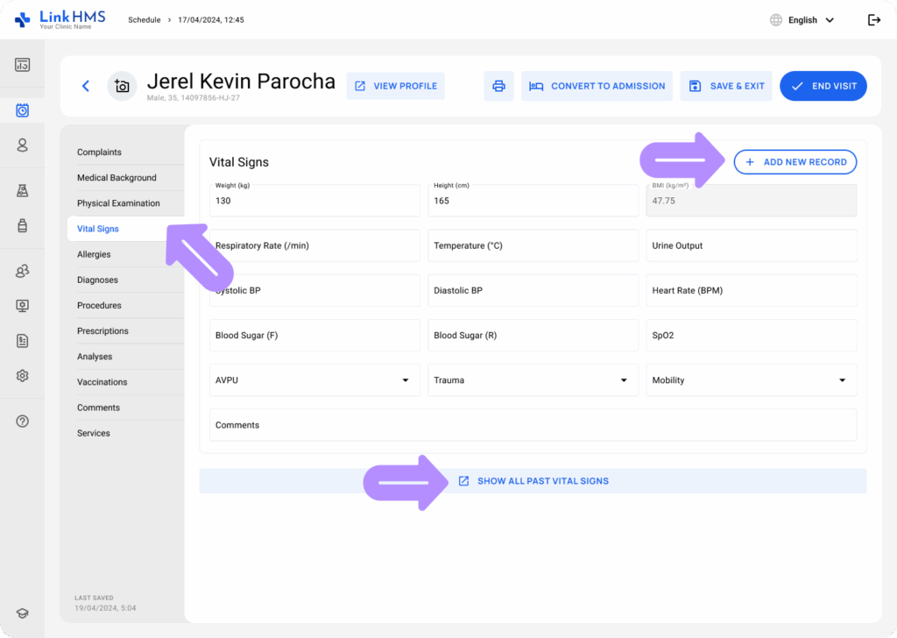Expand the AVPU dropdown

click(x=314, y=380)
